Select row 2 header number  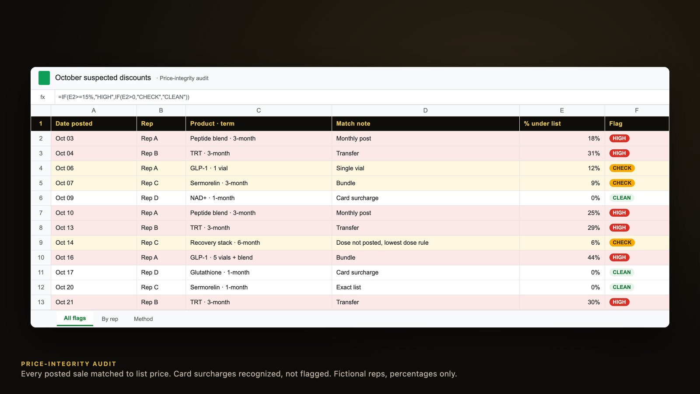click(x=41, y=138)
